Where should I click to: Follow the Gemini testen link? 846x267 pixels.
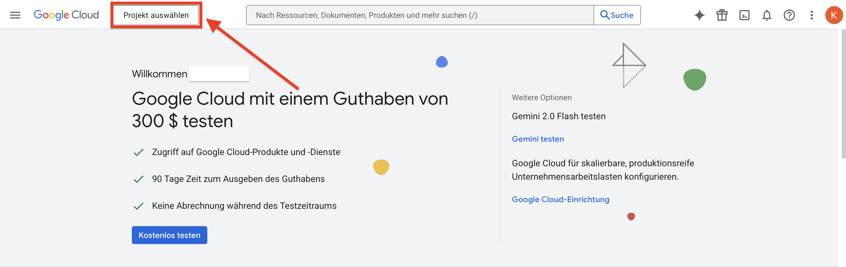pyautogui.click(x=538, y=139)
